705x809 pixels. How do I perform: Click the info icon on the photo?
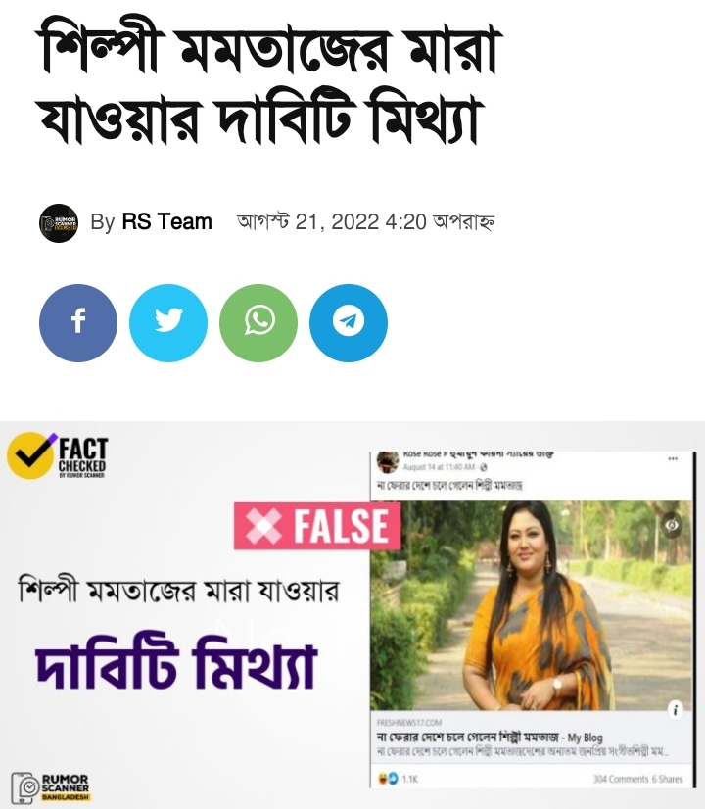pyautogui.click(x=675, y=709)
